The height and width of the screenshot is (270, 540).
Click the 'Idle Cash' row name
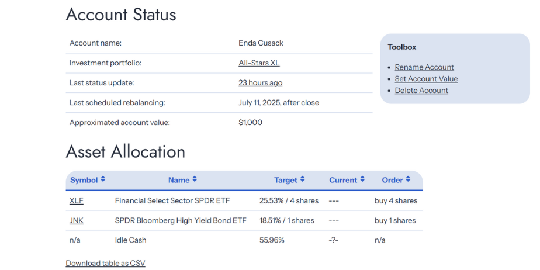[x=130, y=240]
